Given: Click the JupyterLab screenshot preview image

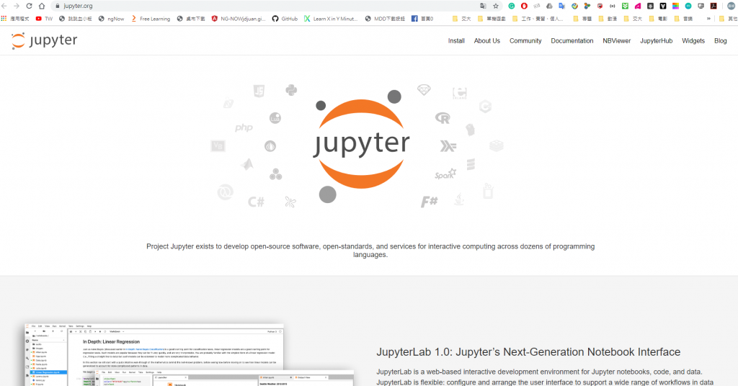Looking at the screenshot, I should (188, 355).
